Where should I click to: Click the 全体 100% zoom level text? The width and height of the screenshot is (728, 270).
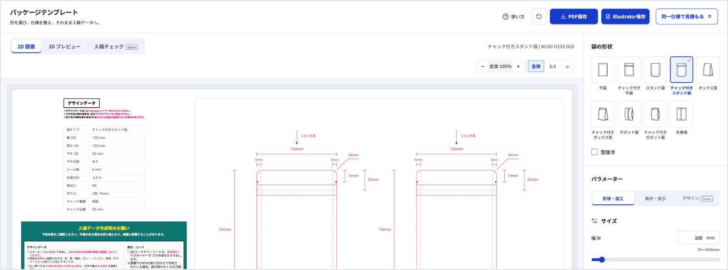(x=500, y=67)
